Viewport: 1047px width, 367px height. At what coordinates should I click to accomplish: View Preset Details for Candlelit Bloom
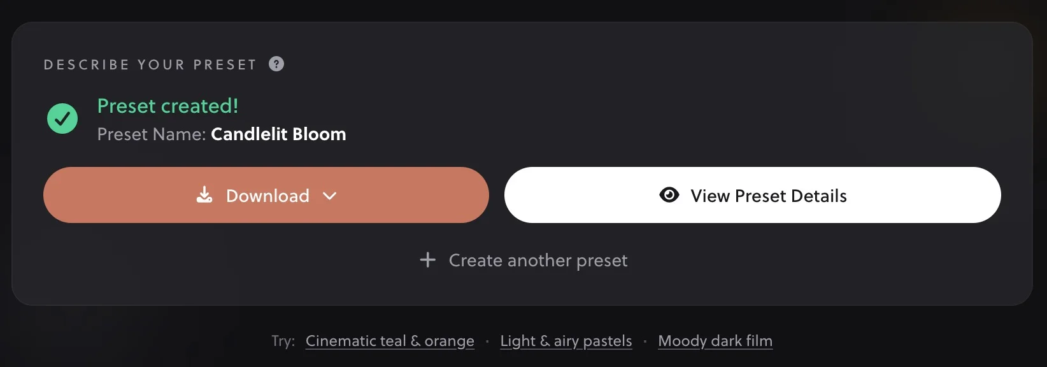pyautogui.click(x=753, y=195)
